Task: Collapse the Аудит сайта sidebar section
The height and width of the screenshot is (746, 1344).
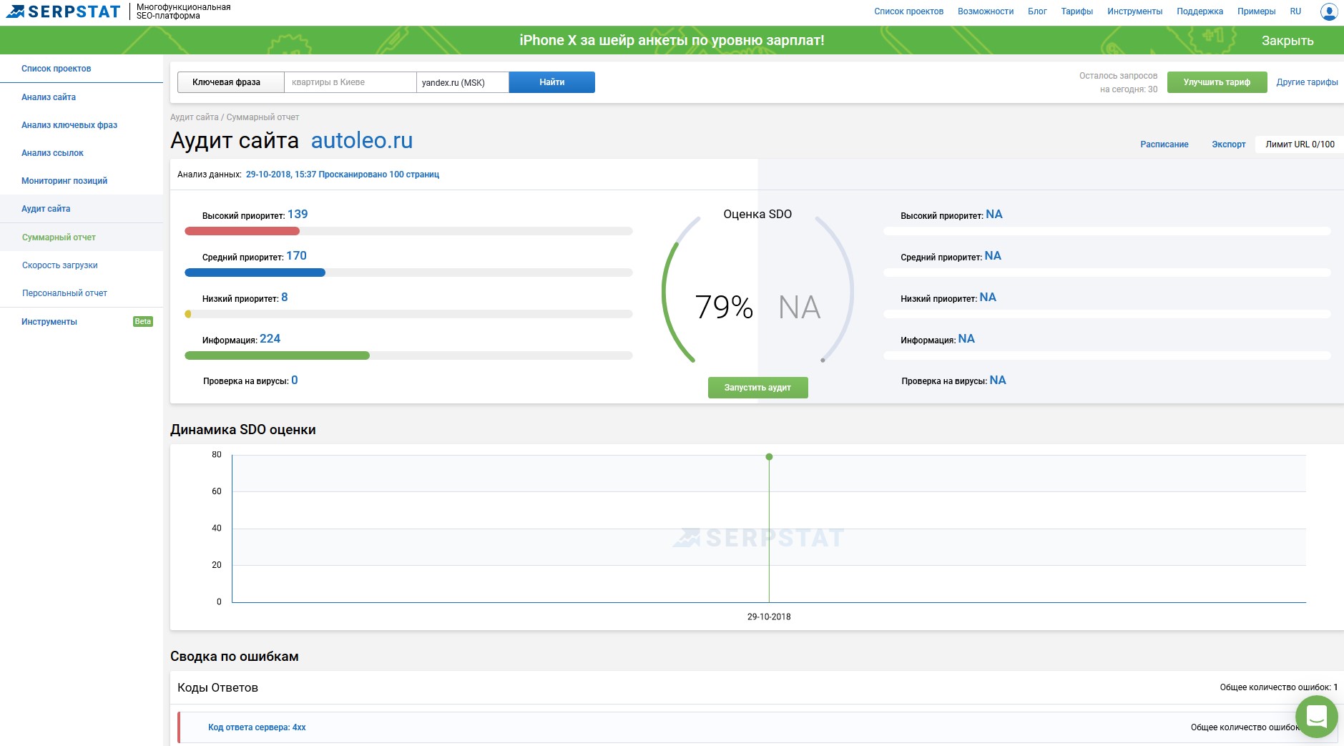Action: pos(46,209)
